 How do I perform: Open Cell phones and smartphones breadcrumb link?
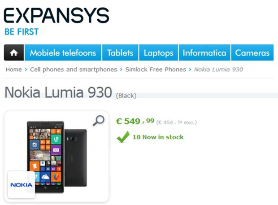pos(74,70)
